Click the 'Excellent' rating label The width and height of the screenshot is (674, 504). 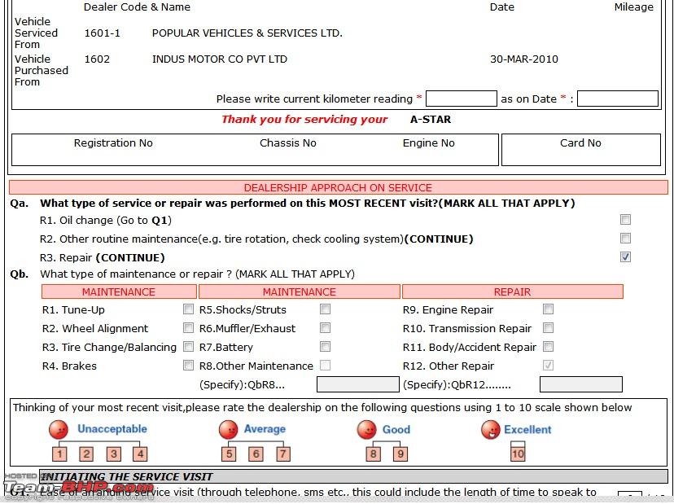pos(527,430)
